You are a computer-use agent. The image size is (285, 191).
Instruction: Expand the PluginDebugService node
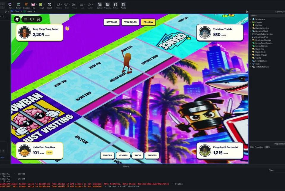pos(251,34)
